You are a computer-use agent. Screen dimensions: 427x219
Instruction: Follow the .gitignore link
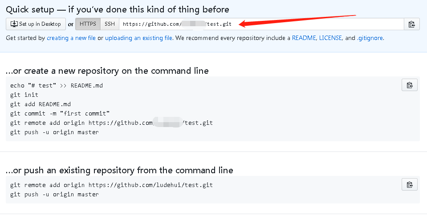370,38
